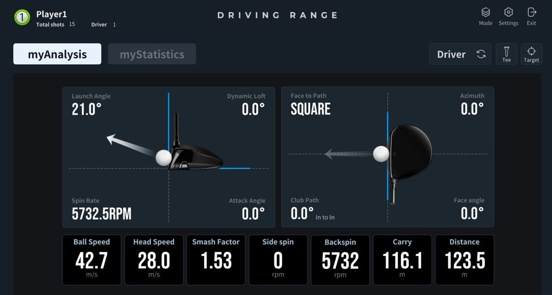The height and width of the screenshot is (295, 552).
Task: Open the Mode layers icon
Action: pos(485,13)
